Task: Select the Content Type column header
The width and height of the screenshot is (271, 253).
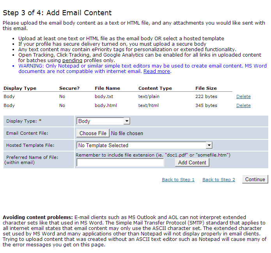Action: (155, 88)
